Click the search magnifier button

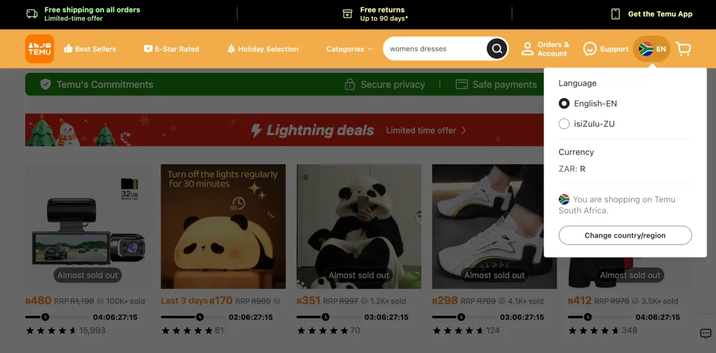tap(497, 48)
